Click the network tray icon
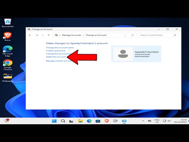The width and height of the screenshot is (189, 142). tap(165, 121)
